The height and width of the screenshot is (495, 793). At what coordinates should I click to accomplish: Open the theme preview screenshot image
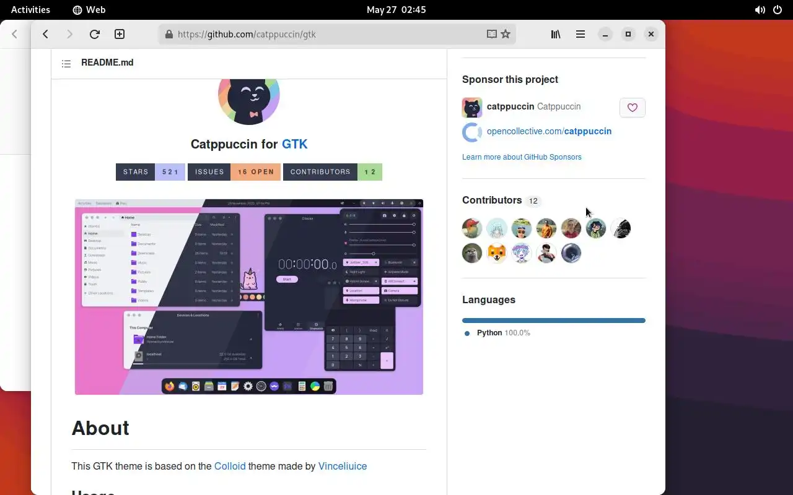point(249,297)
